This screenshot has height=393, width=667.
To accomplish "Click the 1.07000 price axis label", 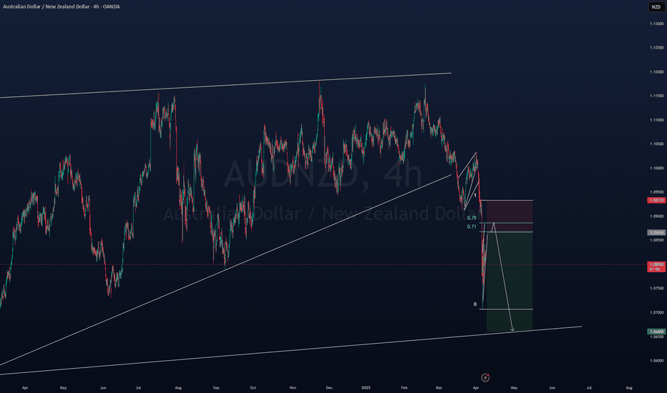I will pyautogui.click(x=656, y=312).
